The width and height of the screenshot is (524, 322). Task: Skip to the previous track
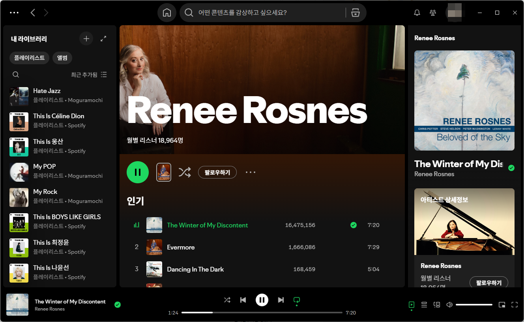tap(243, 300)
